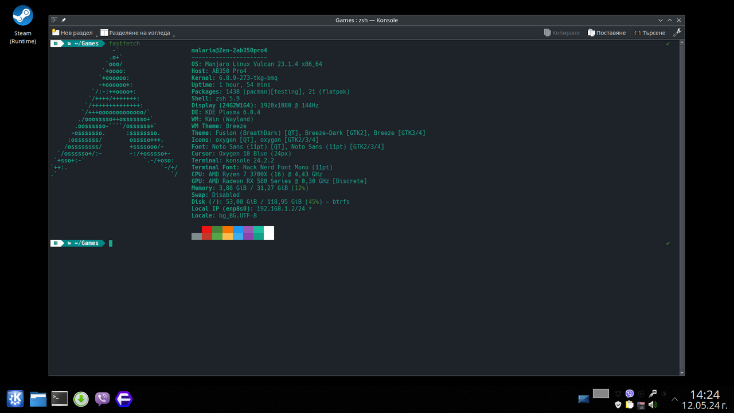Expand the hidden system tray icons
The width and height of the screenshot is (734, 413).
tap(675, 399)
